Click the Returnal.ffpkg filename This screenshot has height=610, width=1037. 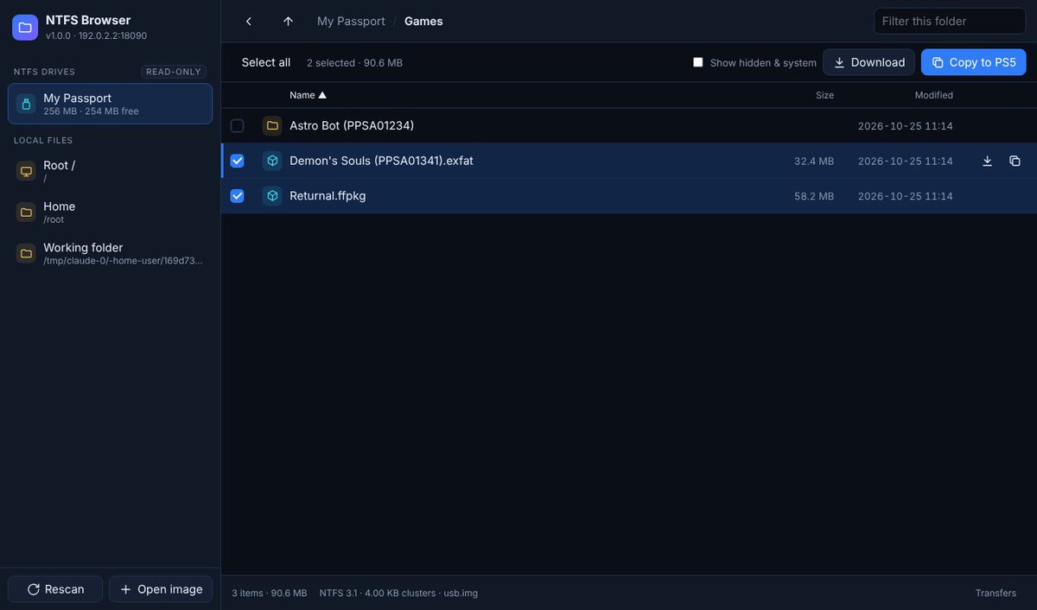click(328, 196)
